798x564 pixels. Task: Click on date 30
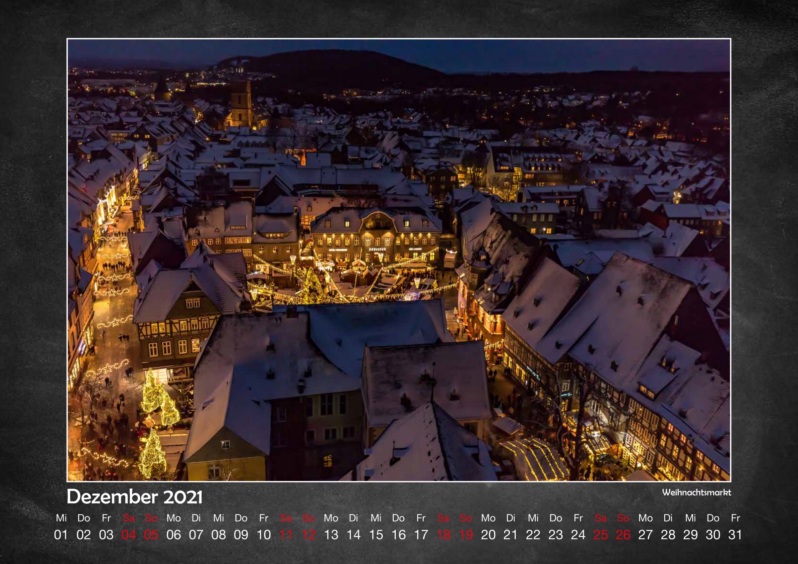(x=713, y=534)
